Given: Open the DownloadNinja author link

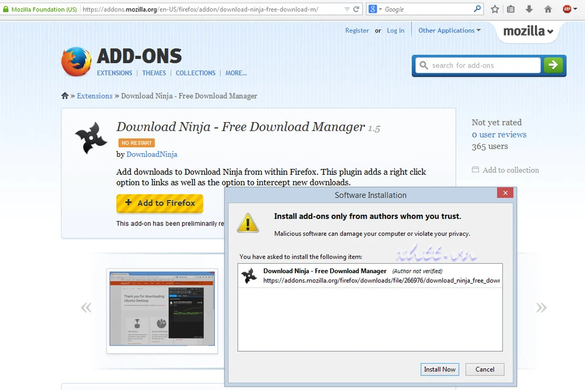Looking at the screenshot, I should 152,154.
